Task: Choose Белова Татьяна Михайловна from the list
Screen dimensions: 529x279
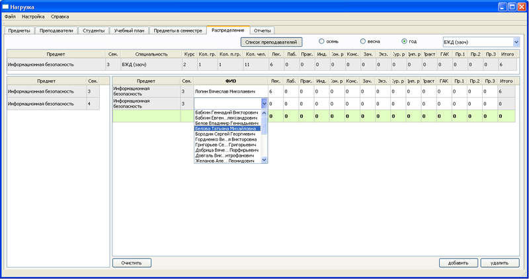Action: click(227, 128)
